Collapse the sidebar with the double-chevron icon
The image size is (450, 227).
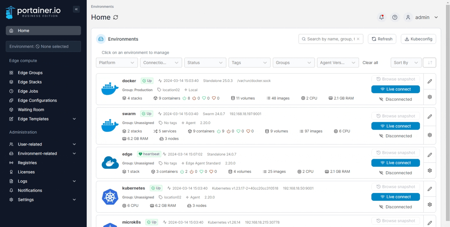(76, 9)
